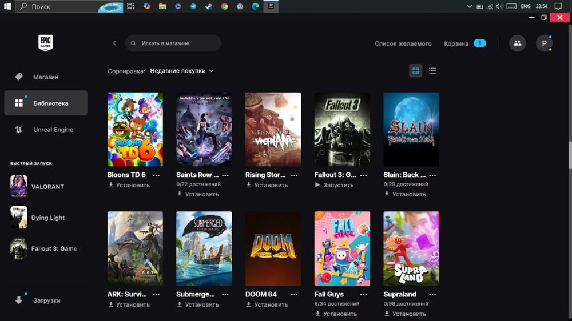Open the Список желаемого wishlist
572x321 pixels.
403,43
